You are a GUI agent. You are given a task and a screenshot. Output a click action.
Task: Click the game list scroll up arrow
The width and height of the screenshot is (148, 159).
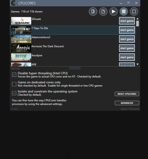137,19
